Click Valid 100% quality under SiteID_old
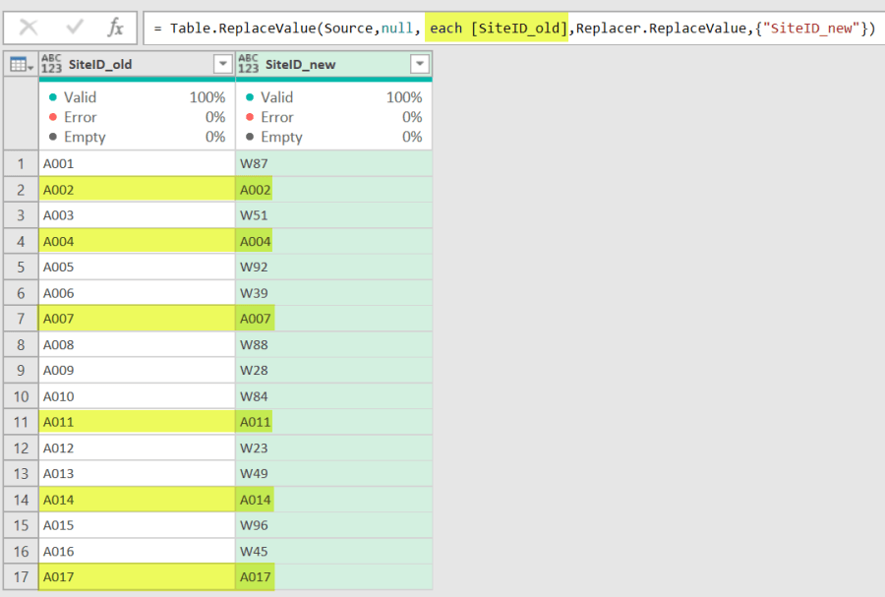The height and width of the screenshot is (597, 885). click(x=136, y=97)
